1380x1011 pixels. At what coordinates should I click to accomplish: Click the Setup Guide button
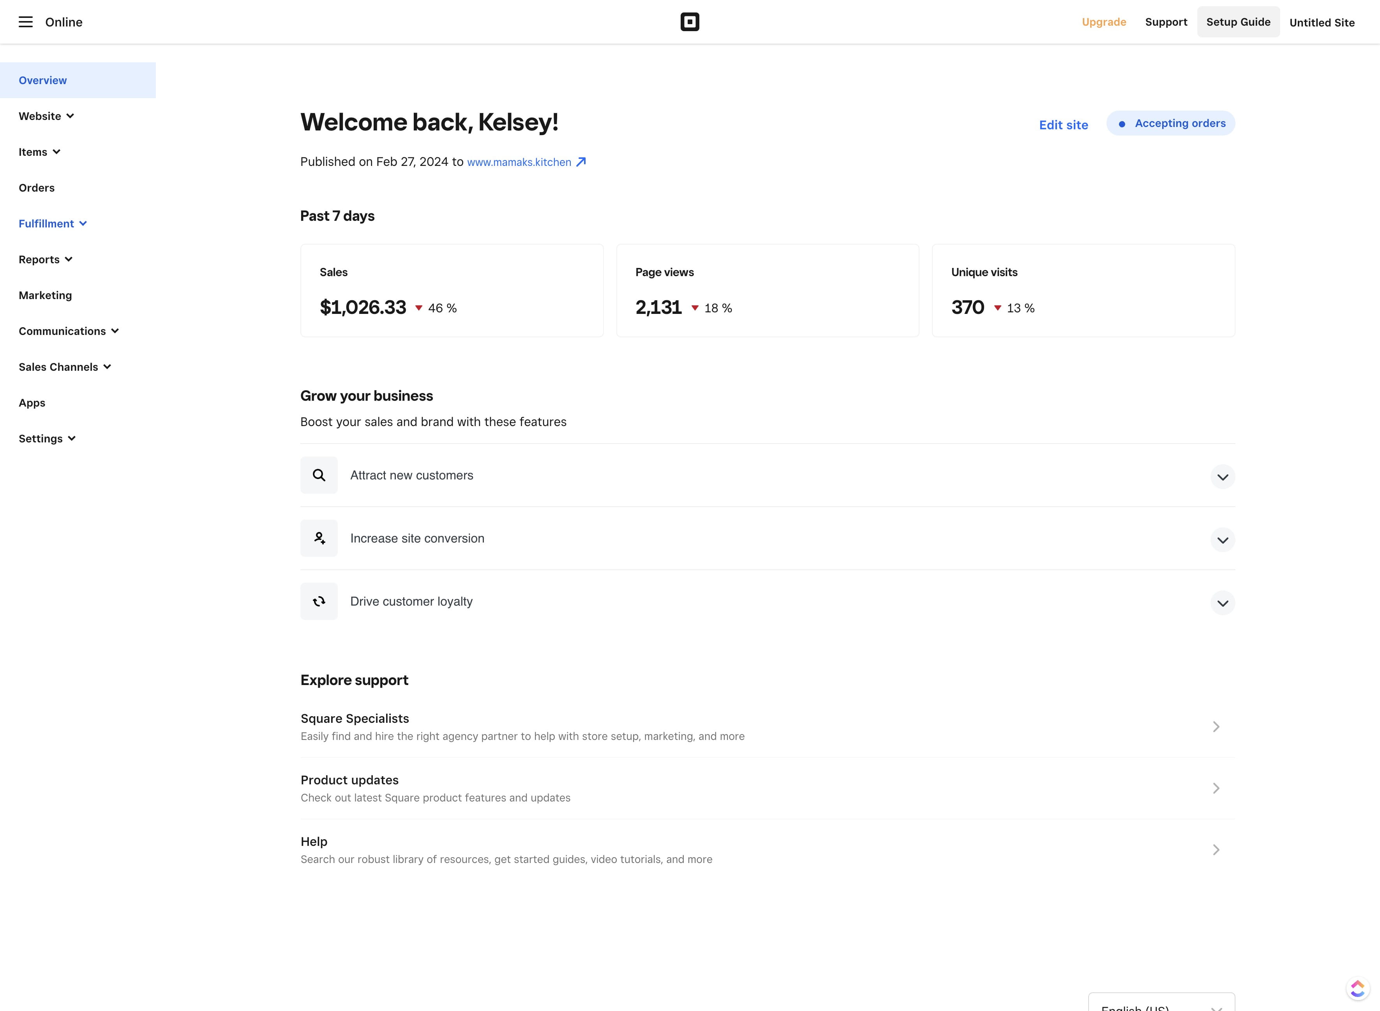(1238, 22)
